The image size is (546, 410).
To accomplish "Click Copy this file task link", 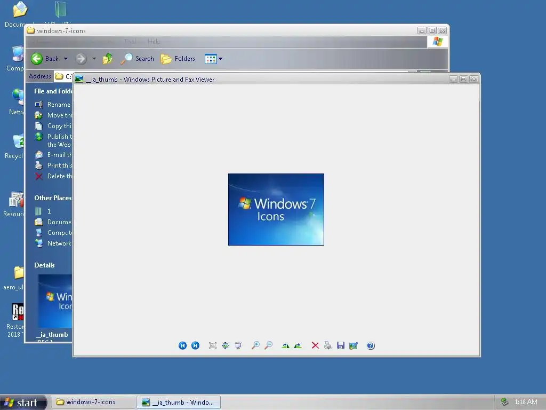I will click(53, 126).
